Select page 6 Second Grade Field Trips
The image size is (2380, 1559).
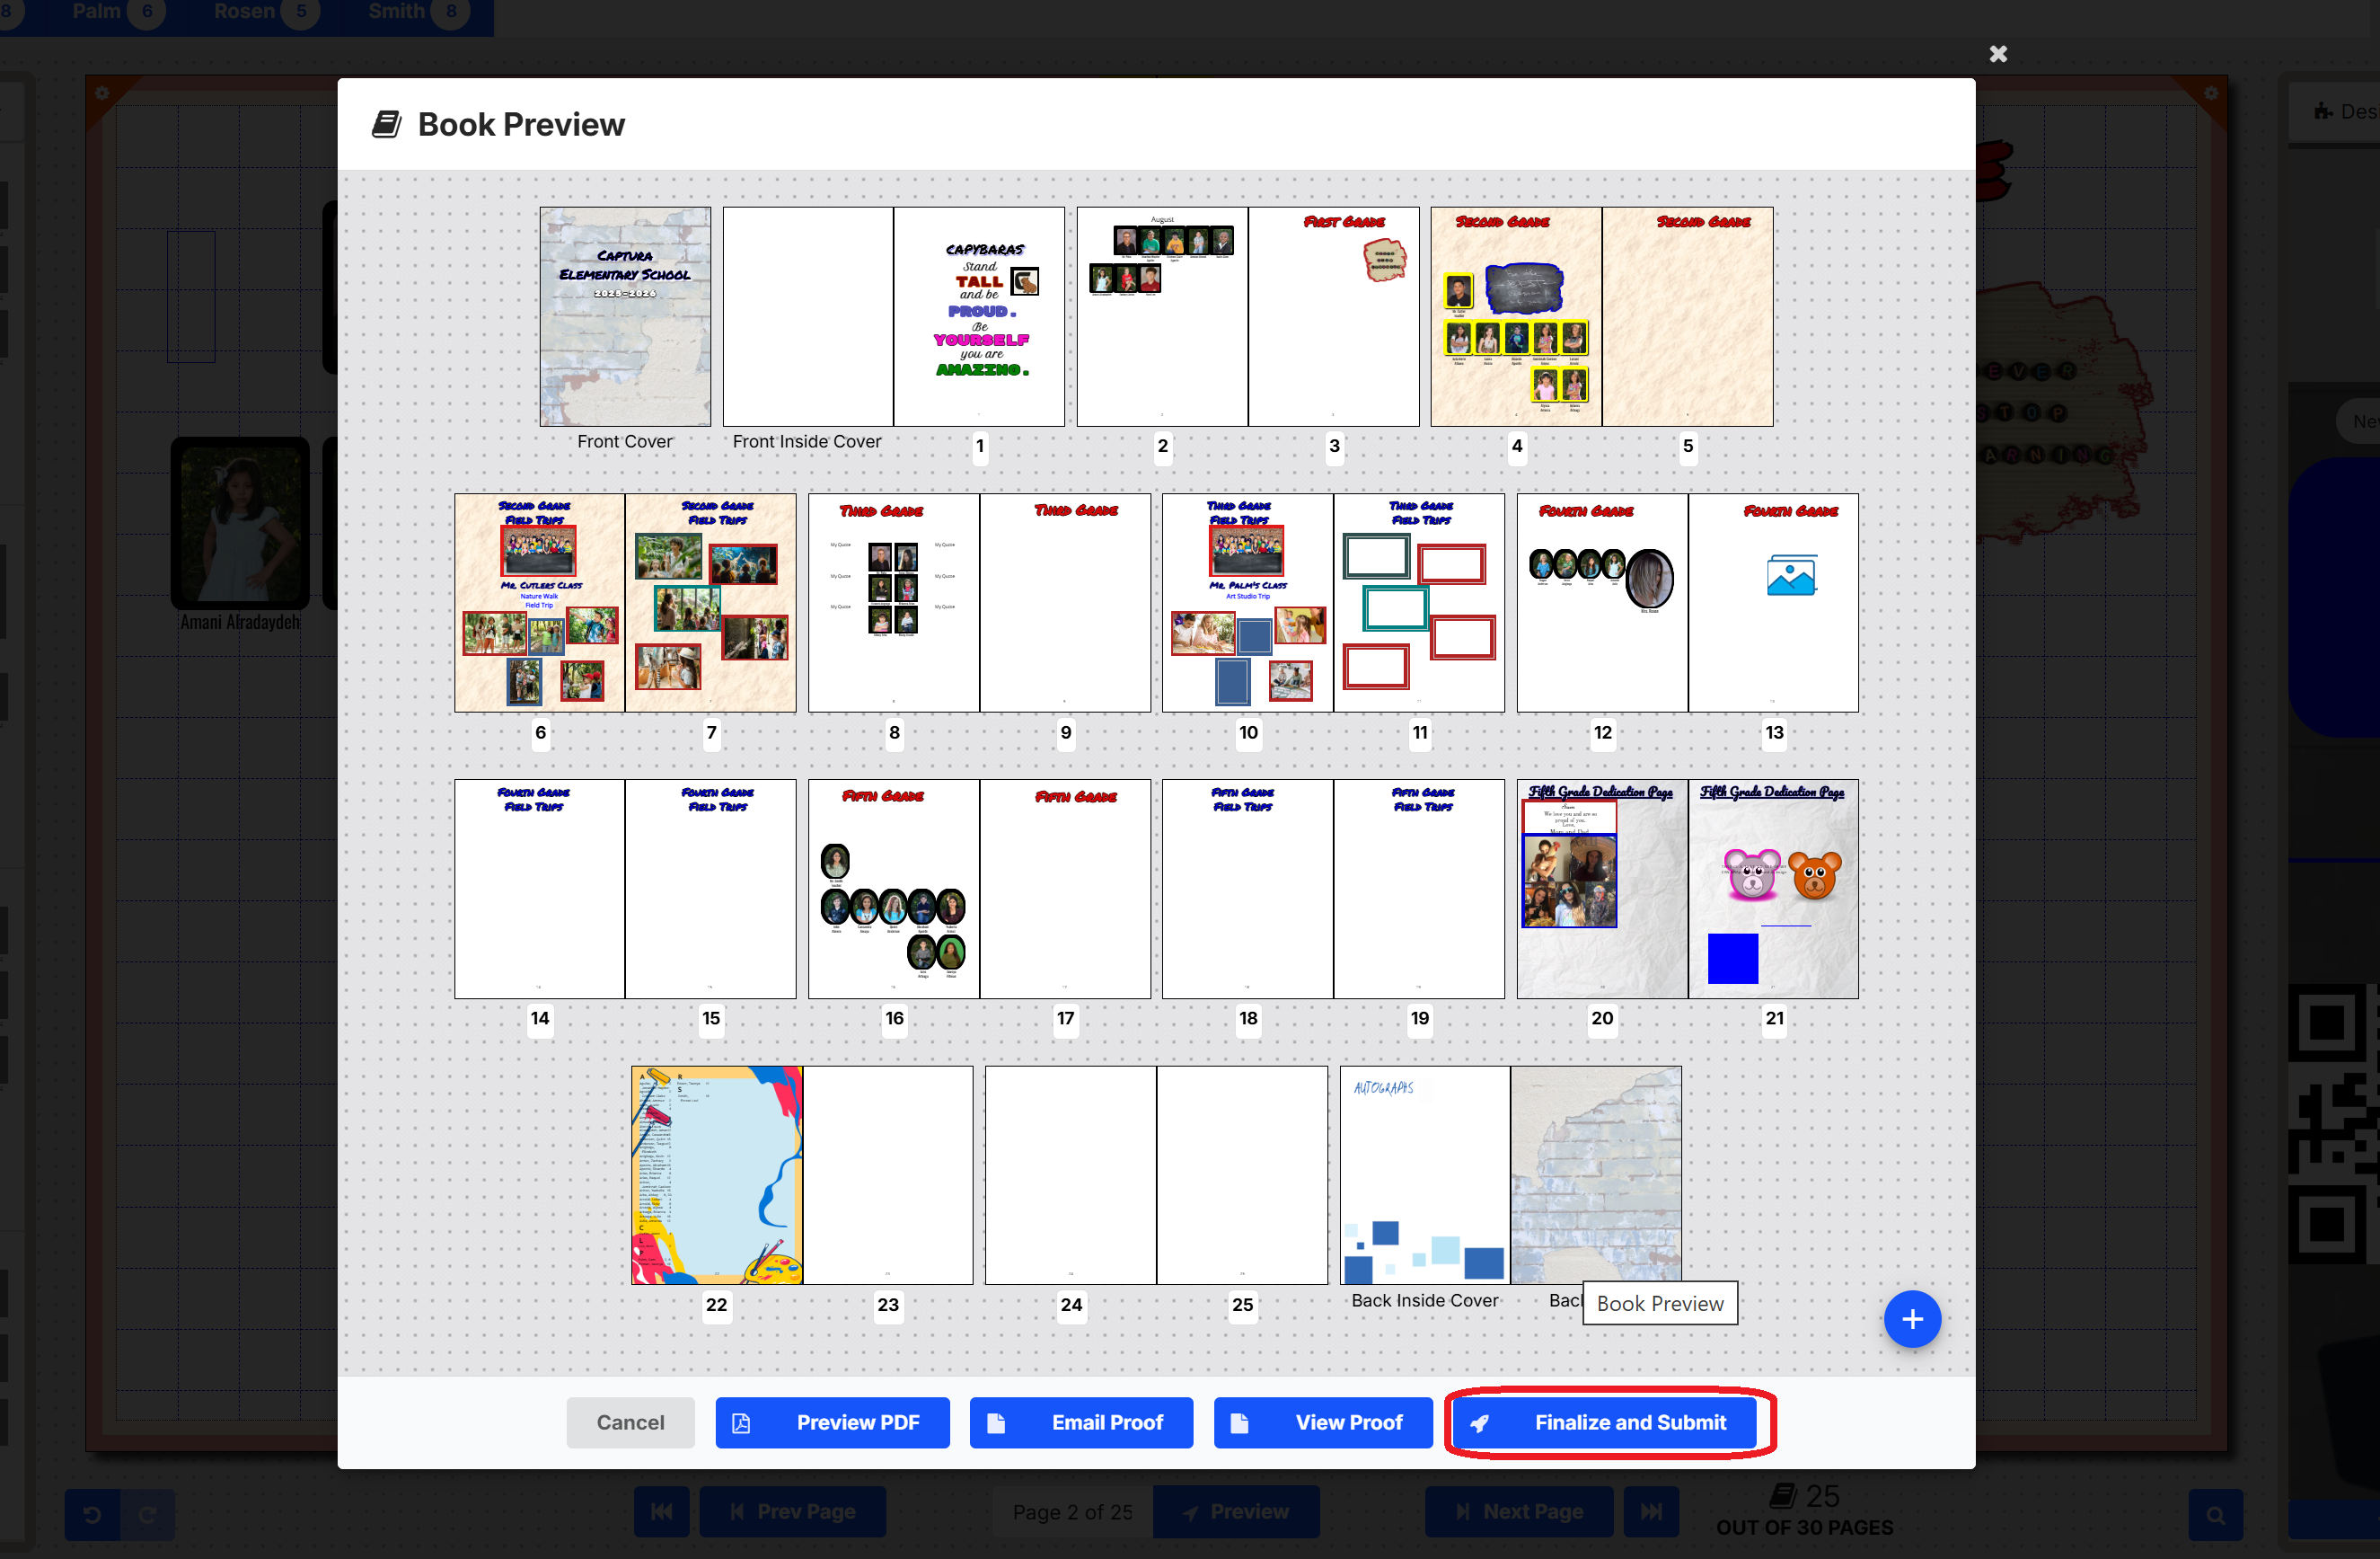click(539, 602)
